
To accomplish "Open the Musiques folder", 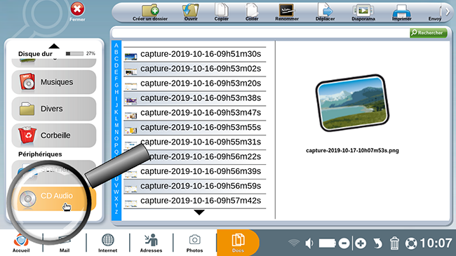I will click(x=54, y=82).
